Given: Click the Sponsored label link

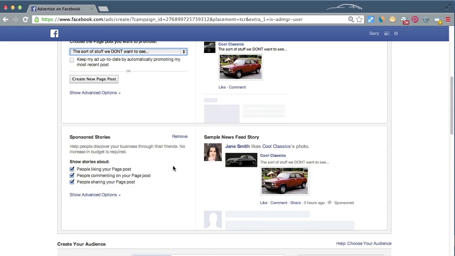Looking at the screenshot, I should (x=344, y=203).
